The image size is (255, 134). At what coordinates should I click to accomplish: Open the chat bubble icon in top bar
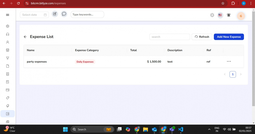tap(64, 14)
